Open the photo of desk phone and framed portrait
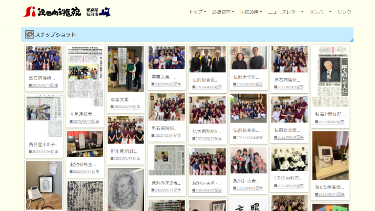375x211 pixels. pyautogui.click(x=44, y=185)
